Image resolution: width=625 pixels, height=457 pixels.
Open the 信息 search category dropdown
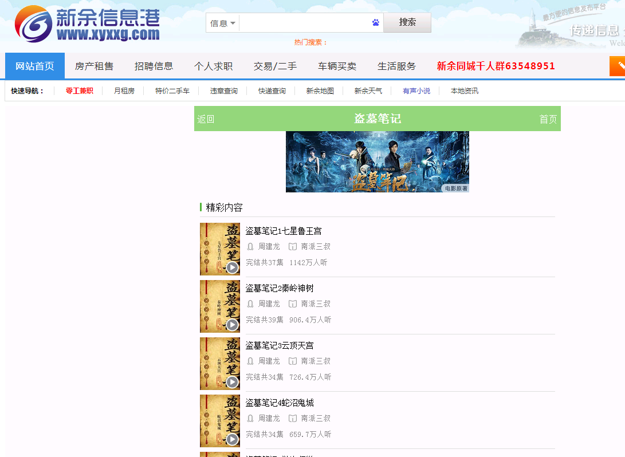point(223,23)
